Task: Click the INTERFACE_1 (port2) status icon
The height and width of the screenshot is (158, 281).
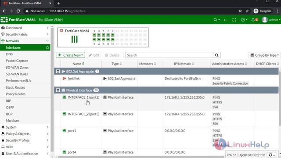Action: [x=65, y=97]
